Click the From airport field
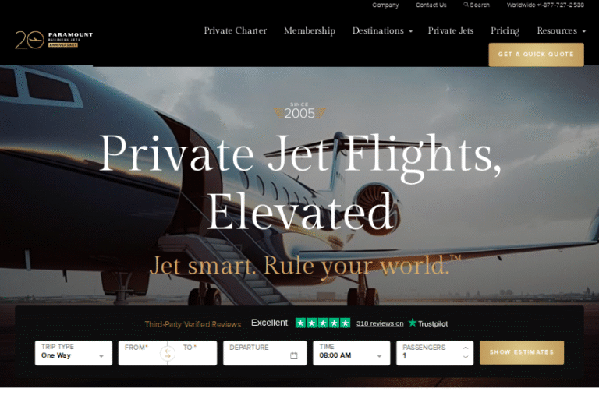The height and width of the screenshot is (399, 599). [x=141, y=353]
